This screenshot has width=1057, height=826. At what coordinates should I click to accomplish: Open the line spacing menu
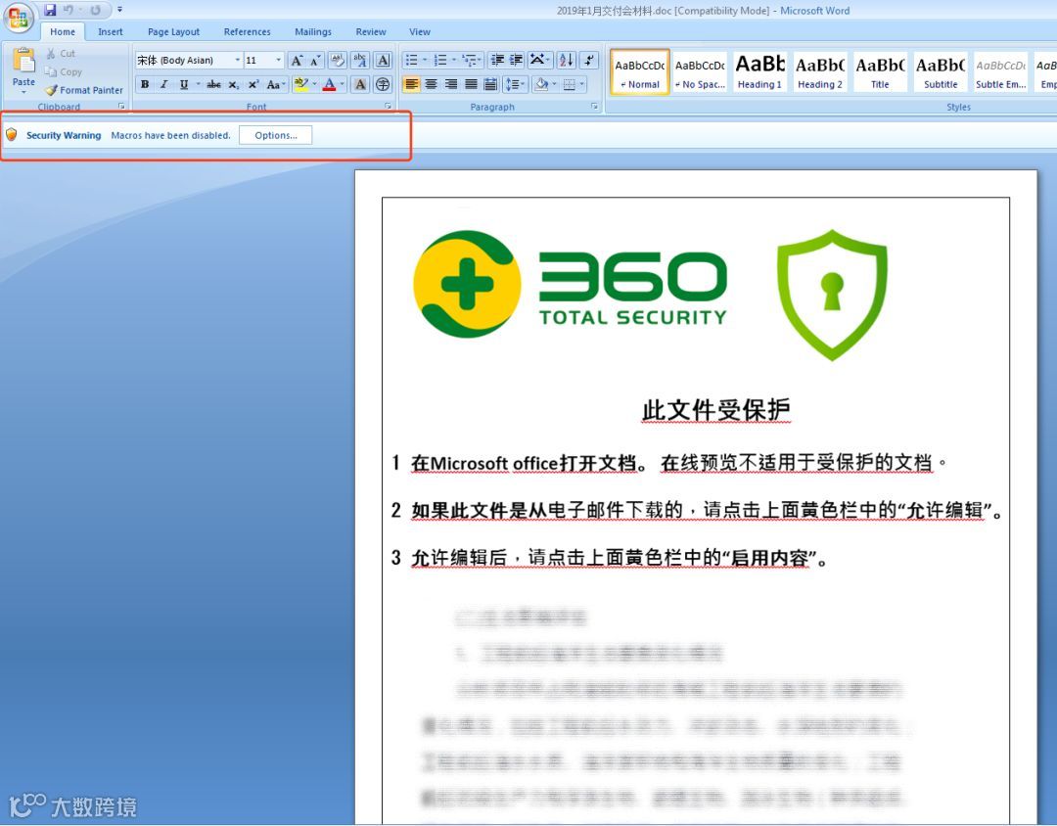click(516, 84)
